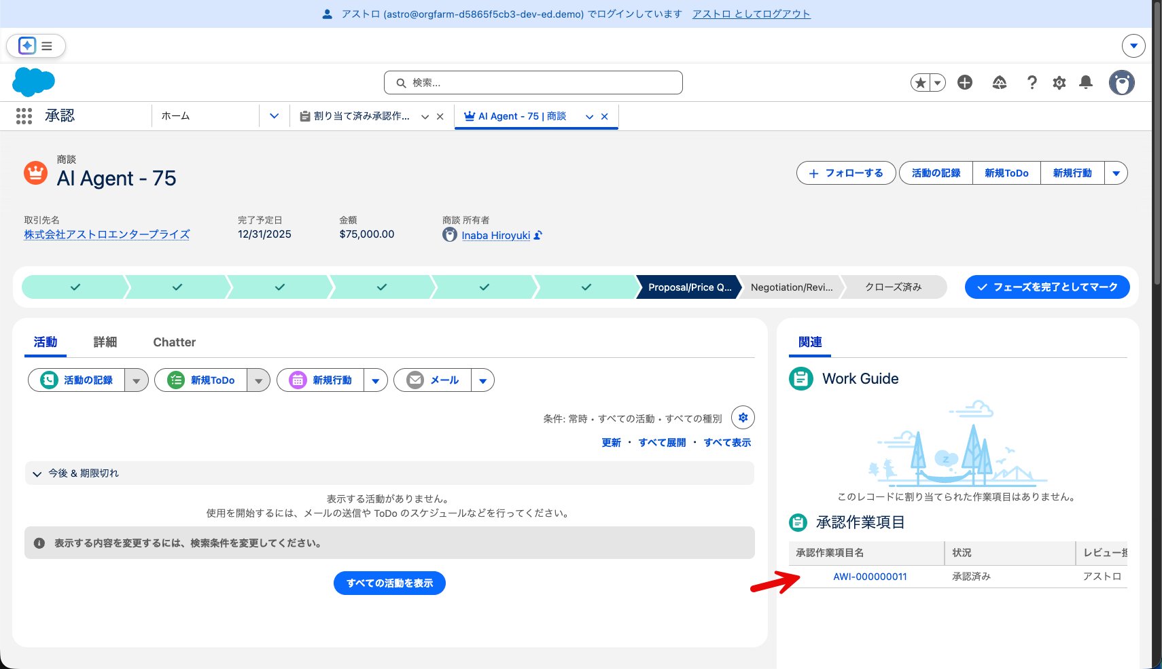1162x669 pixels.
Task: Click 新規行動 header action button
Action: (1072, 173)
